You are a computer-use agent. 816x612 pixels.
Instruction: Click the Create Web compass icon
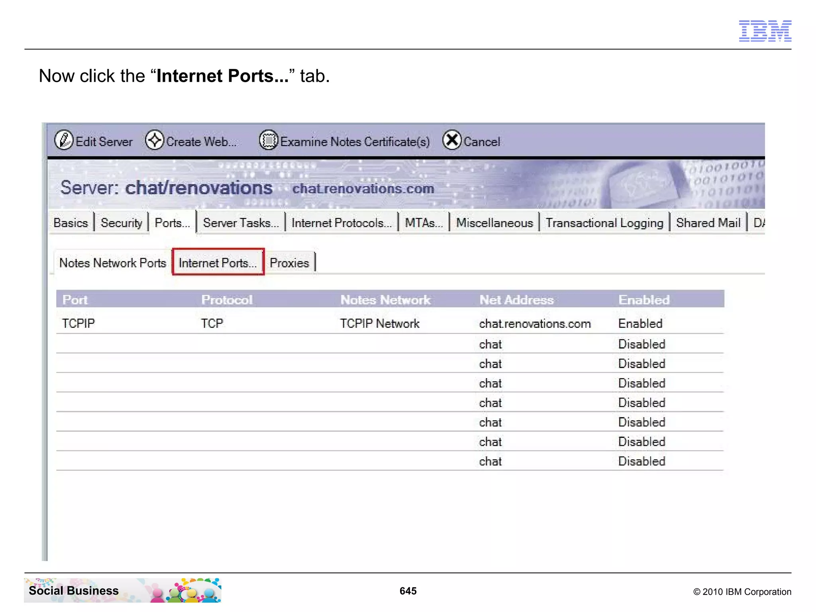click(155, 140)
